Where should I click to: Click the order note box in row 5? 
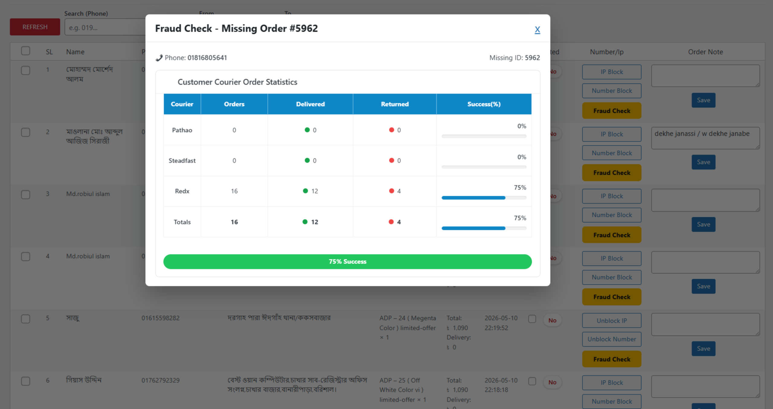706,325
